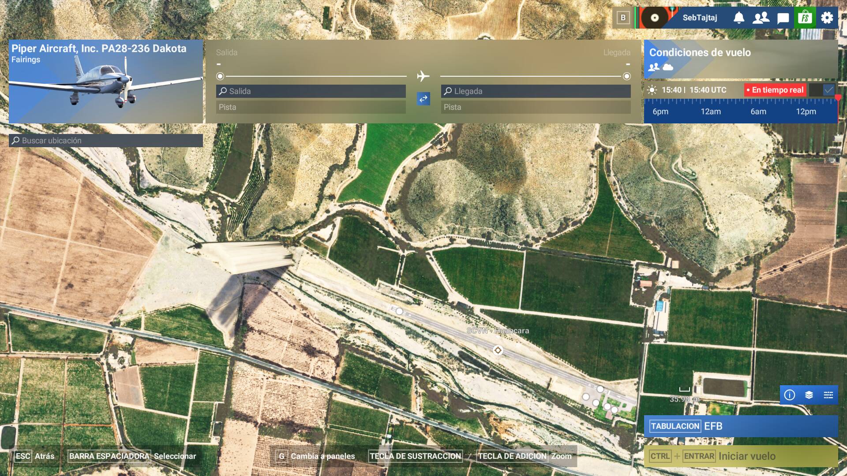Swap departure and arrival airports
847x476 pixels.
[423, 99]
